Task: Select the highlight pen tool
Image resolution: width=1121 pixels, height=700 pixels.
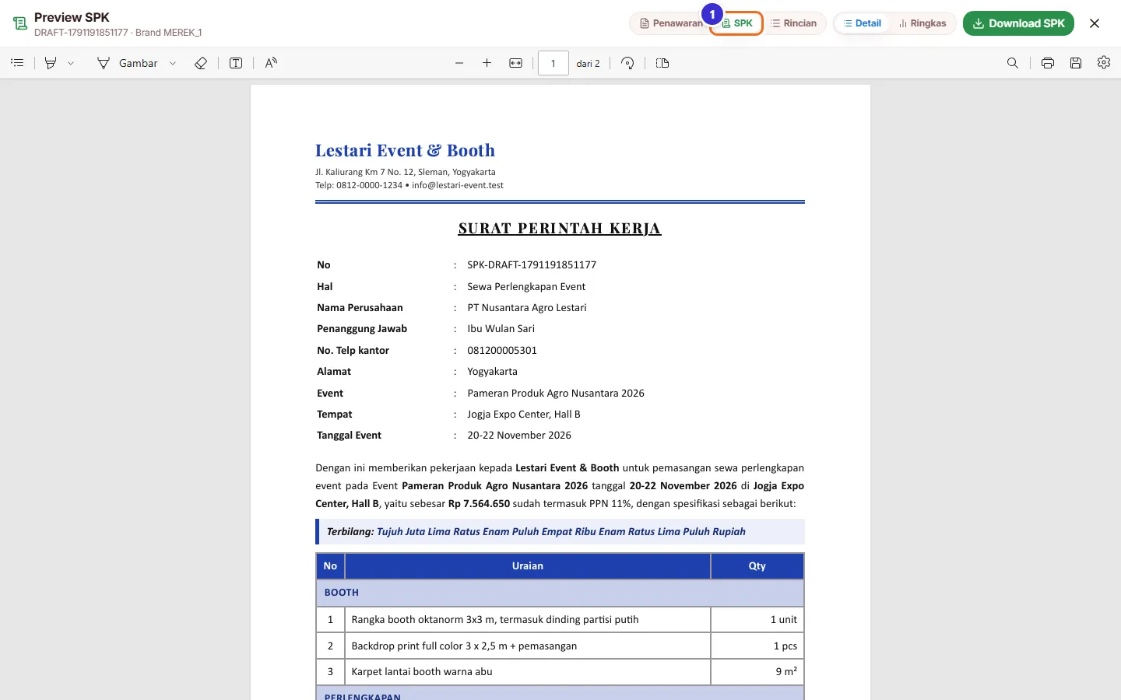Action: tap(51, 63)
